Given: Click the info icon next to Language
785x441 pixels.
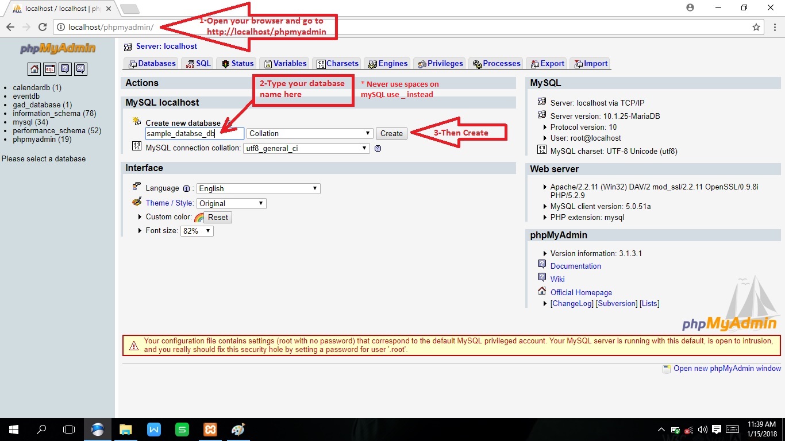Looking at the screenshot, I should click(x=186, y=188).
